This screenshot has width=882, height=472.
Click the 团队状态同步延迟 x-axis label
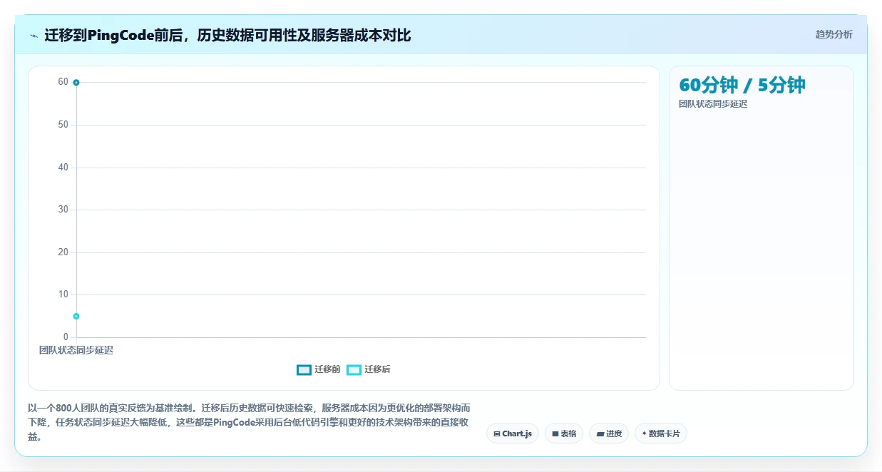(x=76, y=350)
